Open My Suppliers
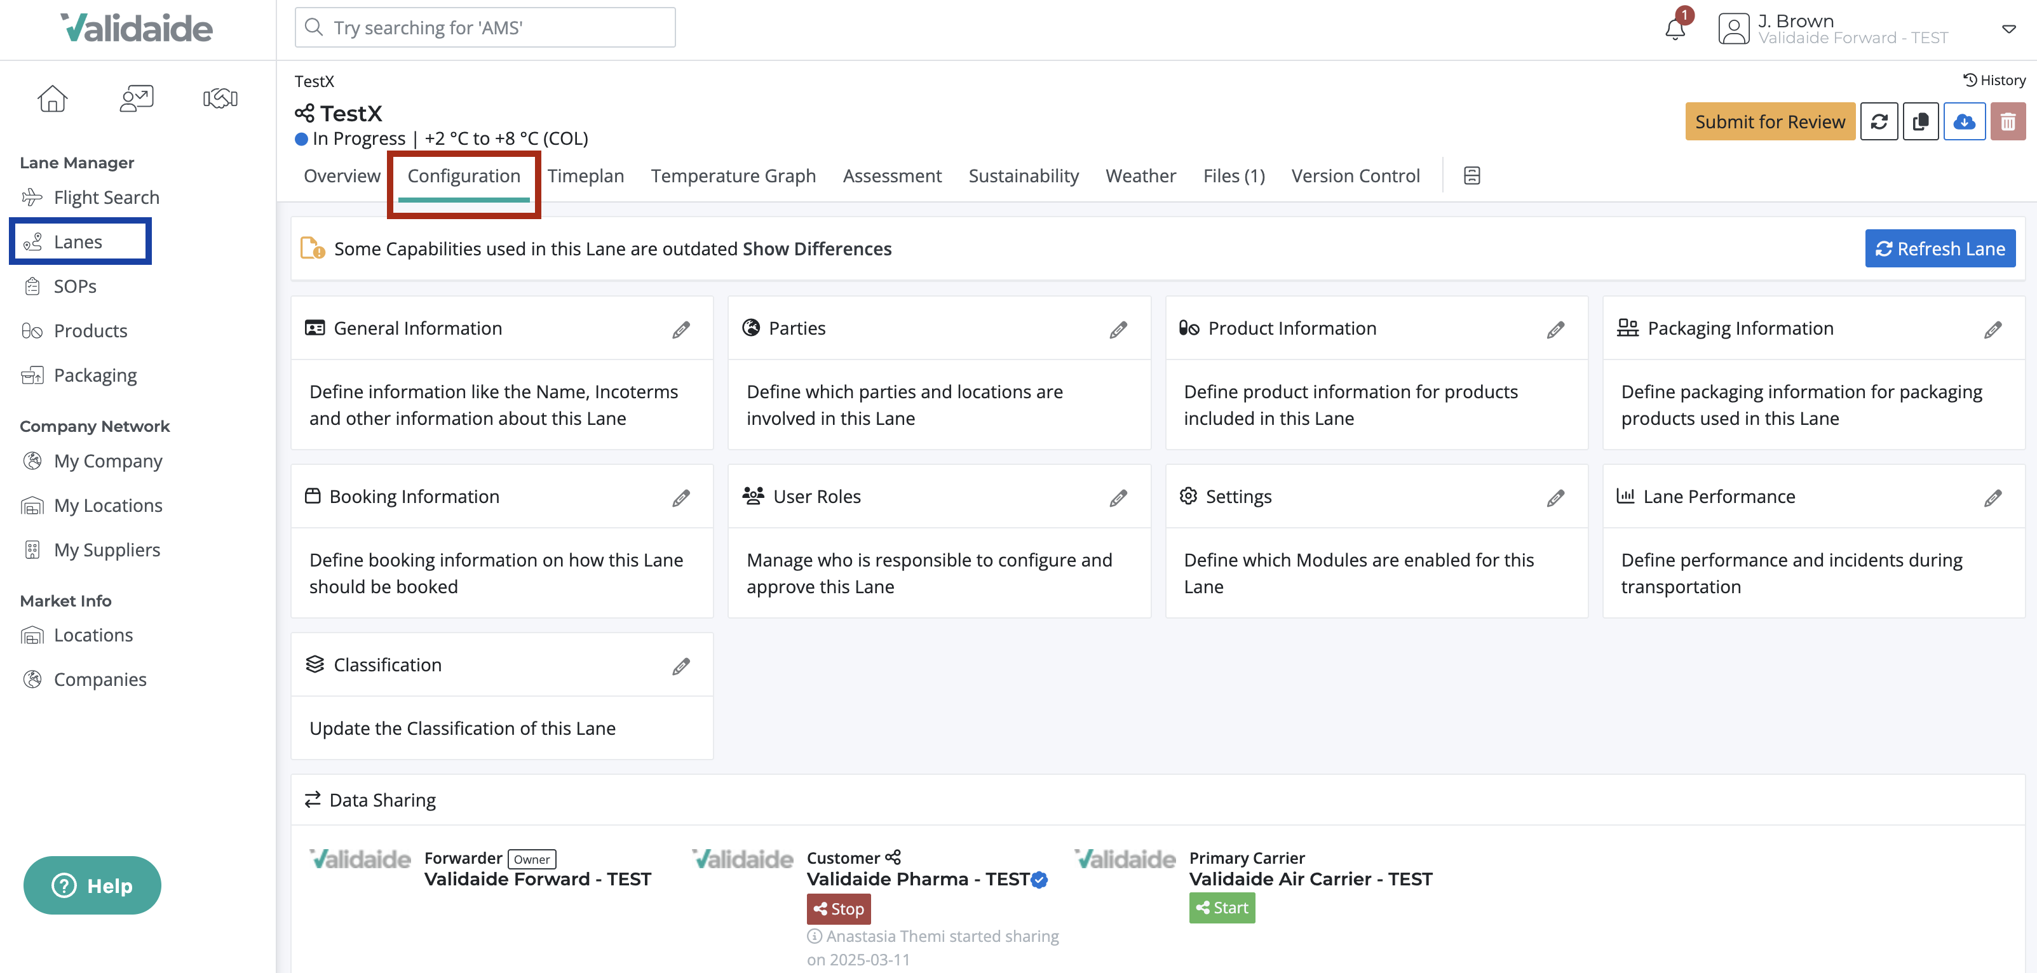This screenshot has width=2037, height=973. coord(107,549)
